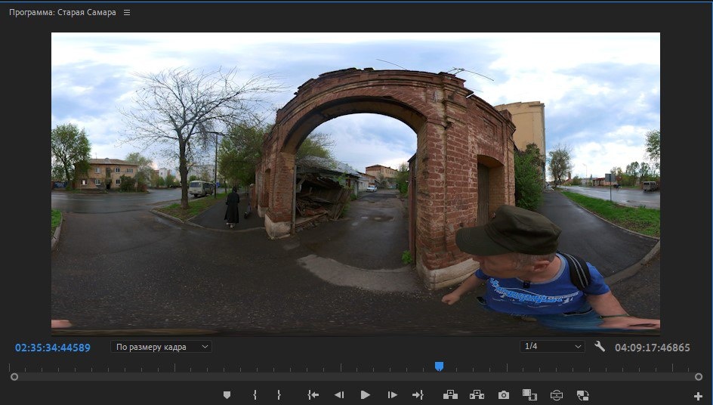The height and width of the screenshot is (405, 713).
Task: Click the current timecode 02:35:34:44589
Action: point(53,348)
